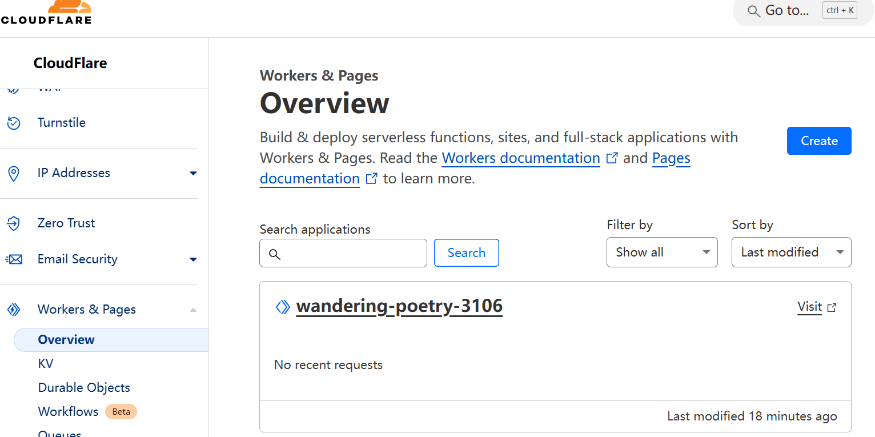Open the Filter by Show all dropdown

[x=662, y=252]
